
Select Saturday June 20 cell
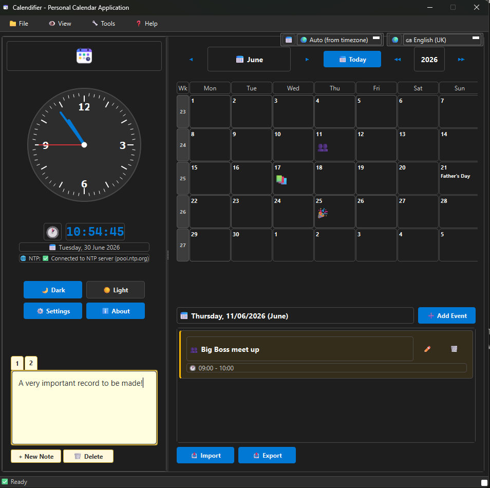click(x=418, y=178)
